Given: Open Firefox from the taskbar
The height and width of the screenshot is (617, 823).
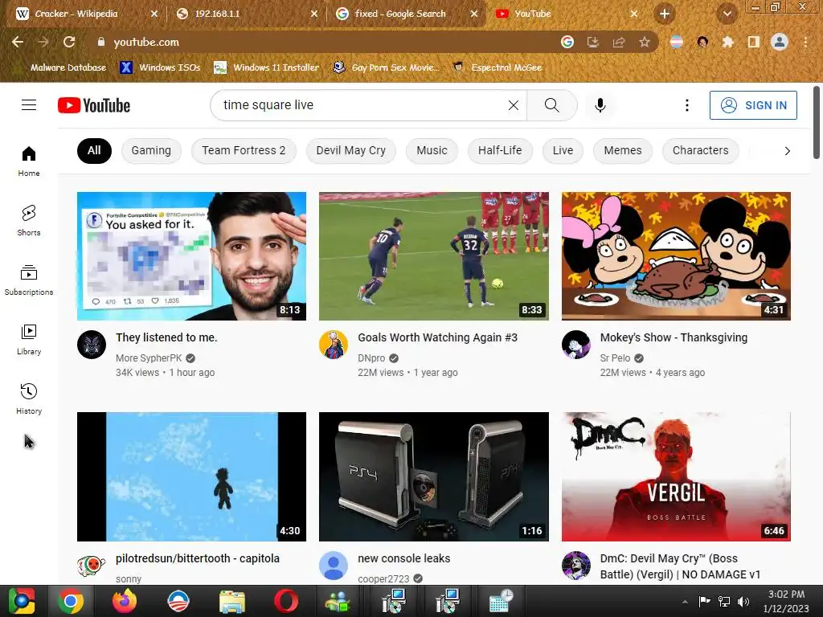Looking at the screenshot, I should click(x=125, y=601).
